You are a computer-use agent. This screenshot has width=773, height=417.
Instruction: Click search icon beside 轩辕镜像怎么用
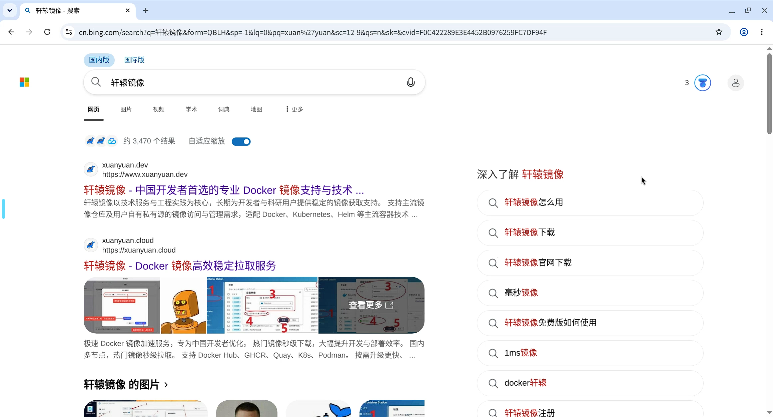point(493,203)
